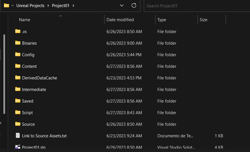Click the navigation pane scrollbar

pos(4,73)
